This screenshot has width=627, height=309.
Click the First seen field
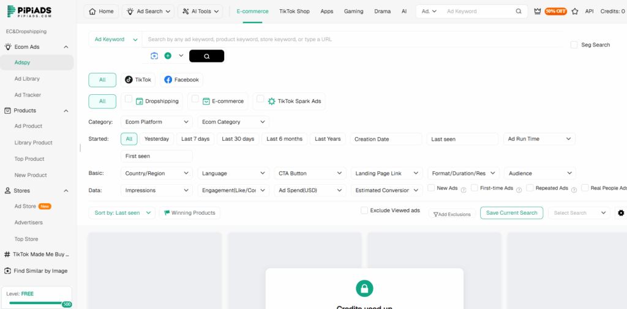tap(157, 156)
